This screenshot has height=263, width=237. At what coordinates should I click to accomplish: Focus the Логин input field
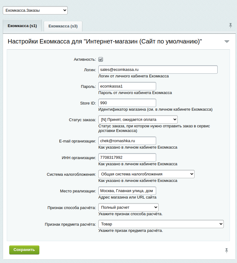pos(158,70)
